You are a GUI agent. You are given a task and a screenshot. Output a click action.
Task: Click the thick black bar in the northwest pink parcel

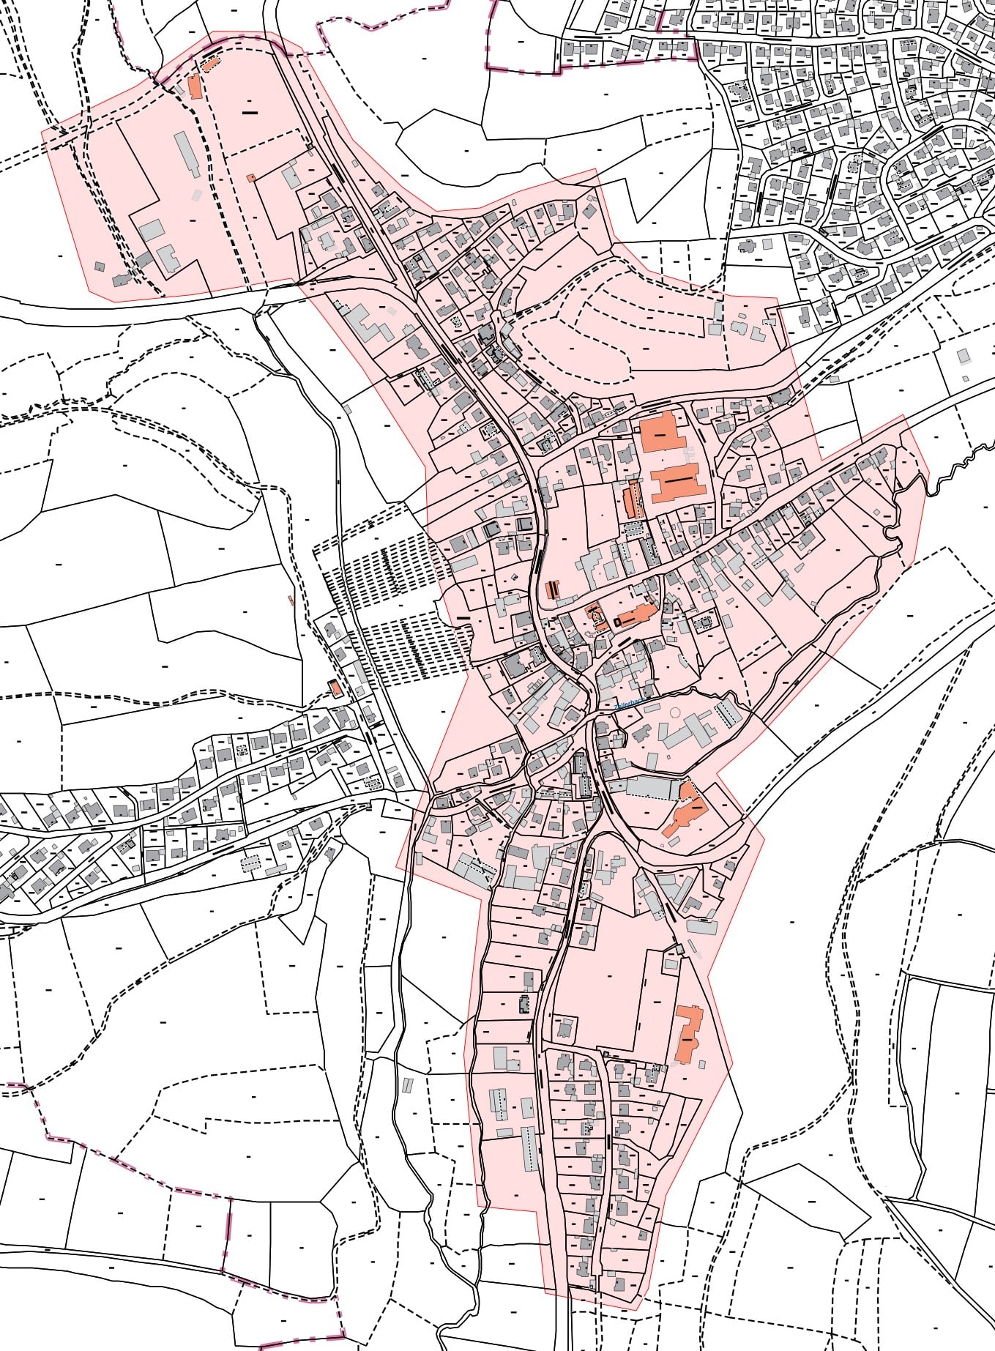point(250,113)
